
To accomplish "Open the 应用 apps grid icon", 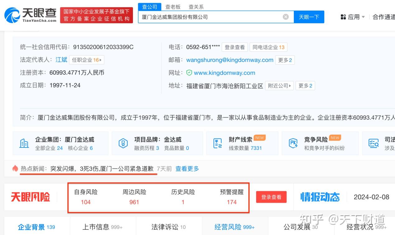I will 343,17.
